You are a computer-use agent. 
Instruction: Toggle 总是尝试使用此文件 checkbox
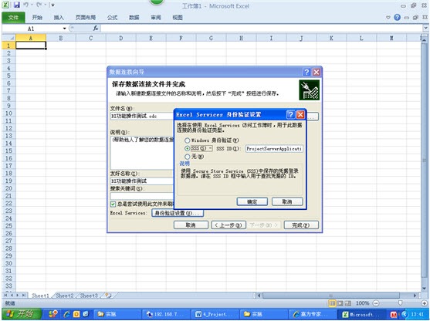(x=113, y=204)
